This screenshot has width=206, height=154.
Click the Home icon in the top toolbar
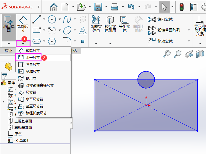click(54, 7)
